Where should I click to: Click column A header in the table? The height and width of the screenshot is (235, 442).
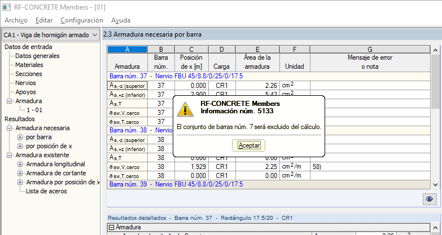pyautogui.click(x=127, y=50)
